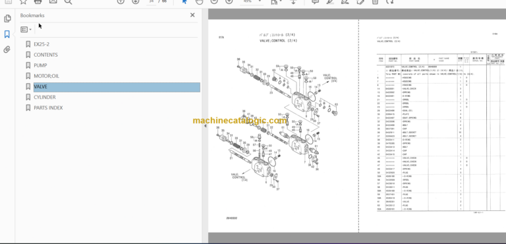Zoom in with the plus icon
Image resolution: width=506 pixels, height=244 pixels.
point(229,1)
